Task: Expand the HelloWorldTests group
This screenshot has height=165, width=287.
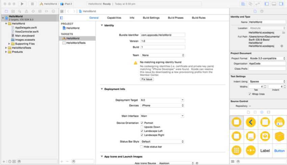Action: (x=6, y=48)
